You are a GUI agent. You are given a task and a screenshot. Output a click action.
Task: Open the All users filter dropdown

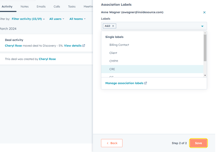click(x=56, y=19)
